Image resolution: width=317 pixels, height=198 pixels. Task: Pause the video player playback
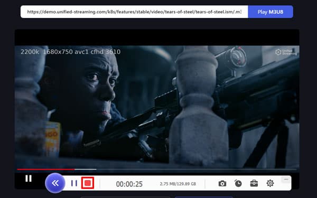pos(29,178)
